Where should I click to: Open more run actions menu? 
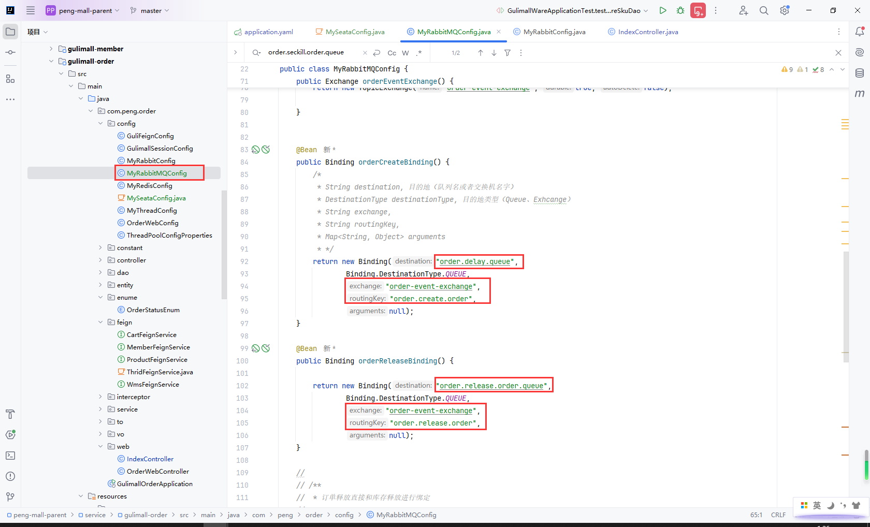(716, 10)
